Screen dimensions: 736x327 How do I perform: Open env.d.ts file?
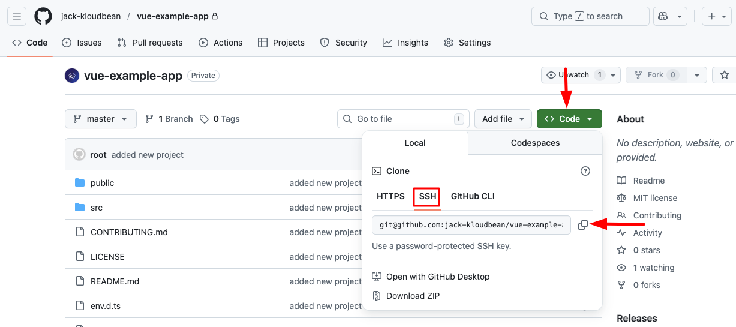tap(106, 306)
